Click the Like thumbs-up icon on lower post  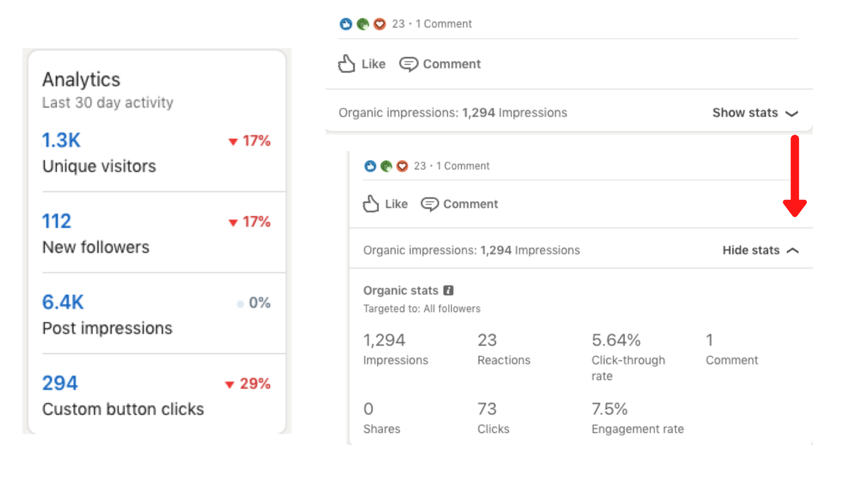tap(371, 204)
